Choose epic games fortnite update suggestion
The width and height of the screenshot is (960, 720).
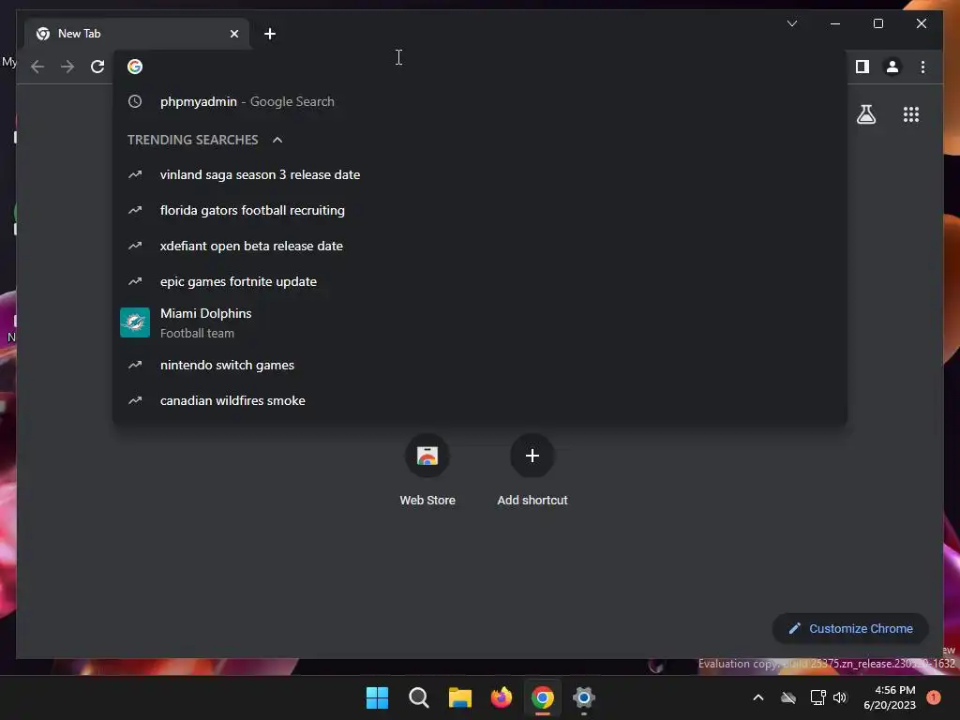click(480, 281)
